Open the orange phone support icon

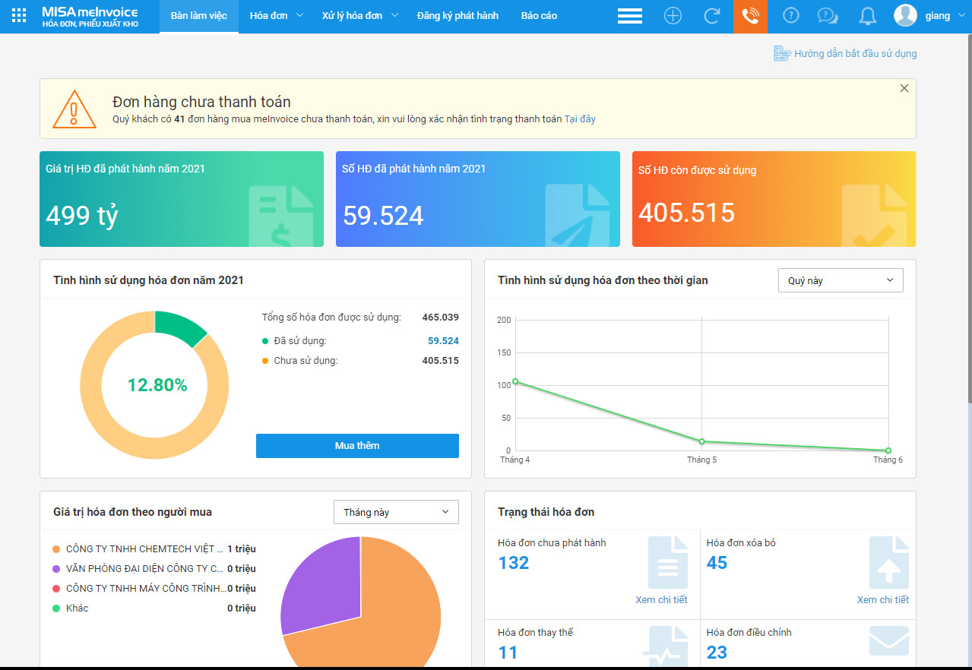point(750,16)
